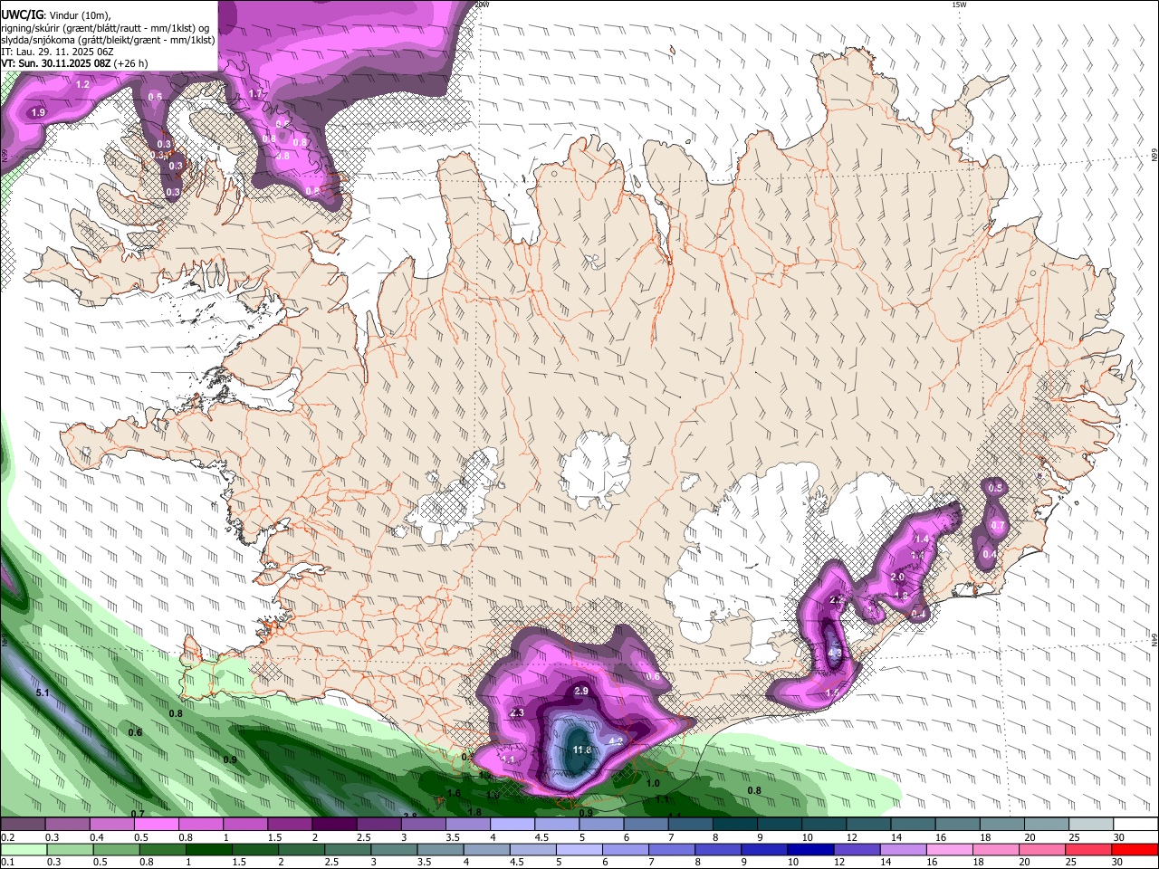1159x869 pixels.
Task: Select light grey snow swatch between 25 and 30
Action: point(1092,824)
